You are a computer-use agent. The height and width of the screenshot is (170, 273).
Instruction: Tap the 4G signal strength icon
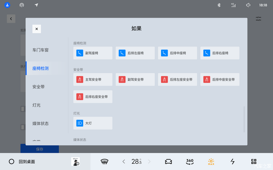tap(233, 5)
